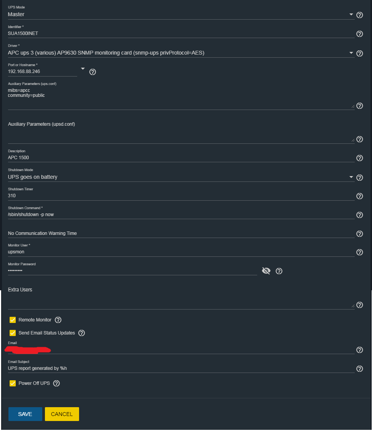Show help for Email Subject field
The height and width of the screenshot is (431, 372).
359,369
